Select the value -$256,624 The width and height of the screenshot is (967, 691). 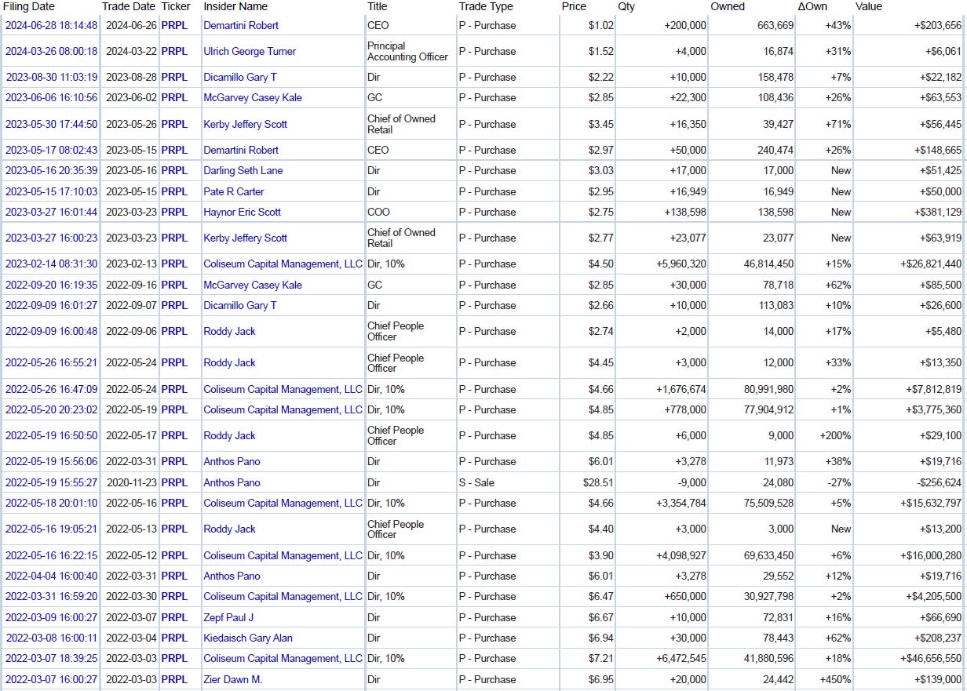940,482
